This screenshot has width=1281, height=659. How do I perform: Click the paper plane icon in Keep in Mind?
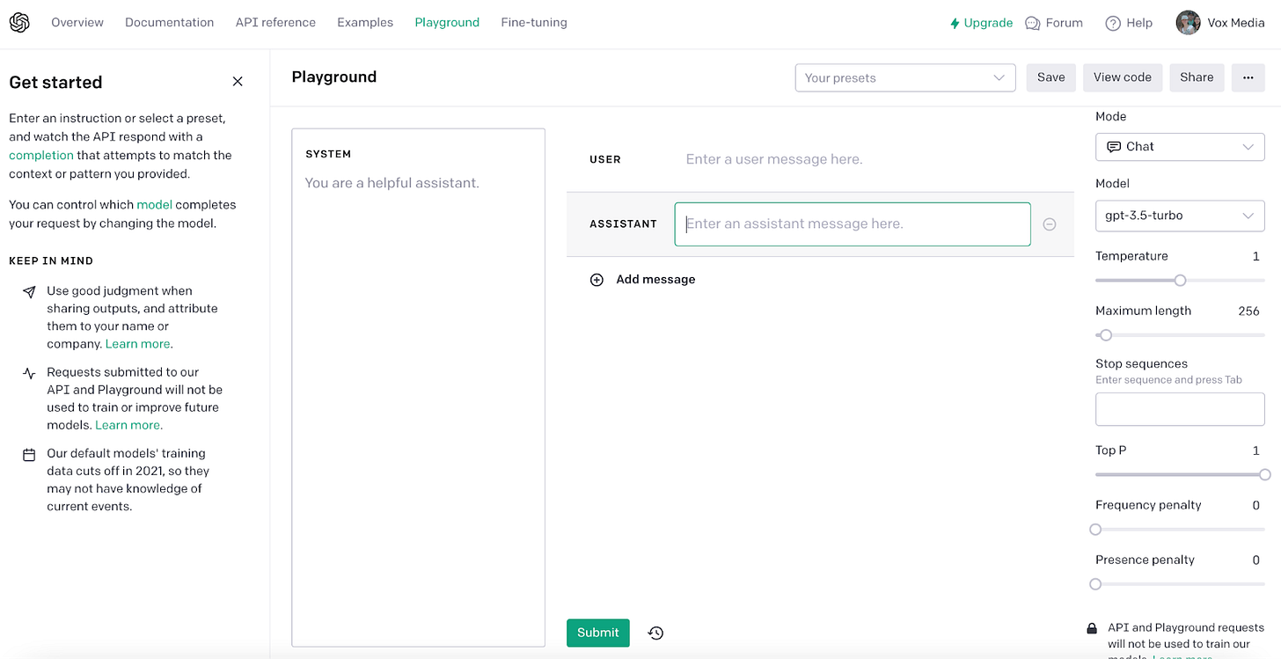[29, 291]
